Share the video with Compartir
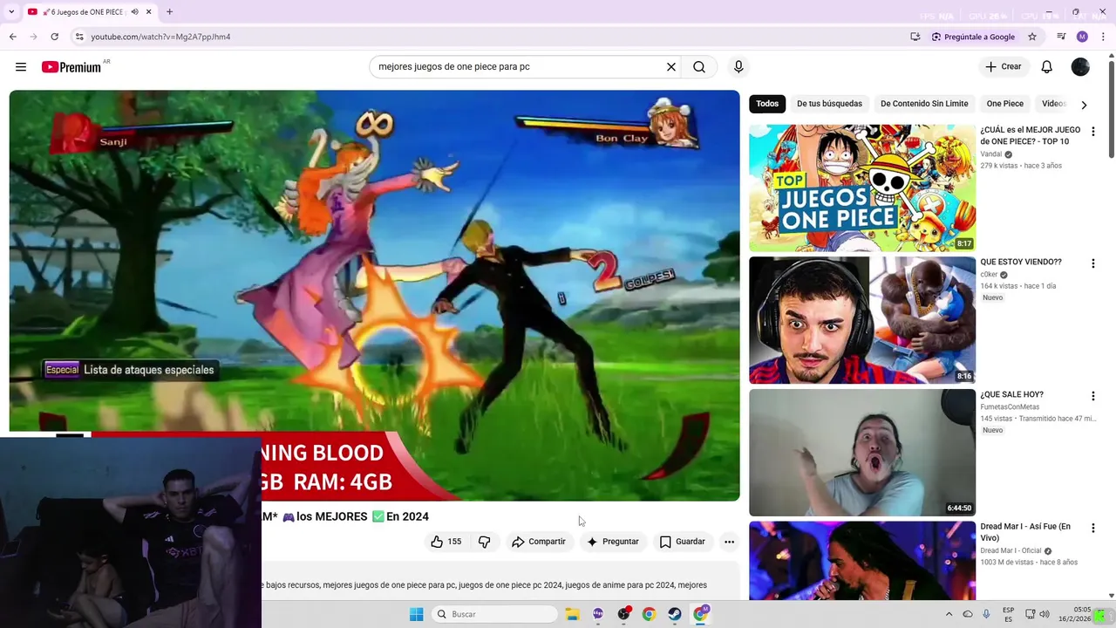Viewport: 1116px width, 628px height. pos(538,542)
